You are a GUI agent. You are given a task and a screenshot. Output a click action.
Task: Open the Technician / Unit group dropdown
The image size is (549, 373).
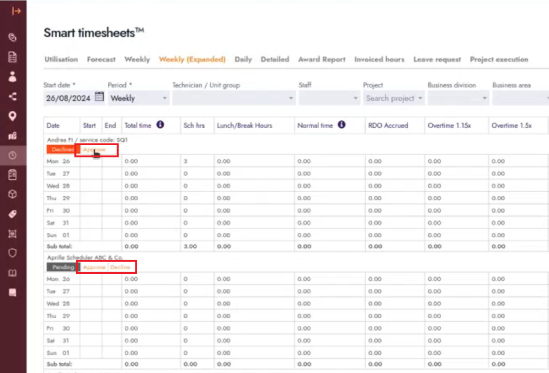click(x=233, y=98)
